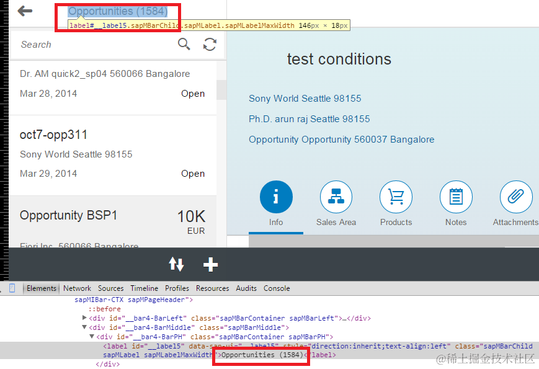Screen dimensions: 539x369
Task: Switch to the Audits tab
Action: pyautogui.click(x=246, y=288)
